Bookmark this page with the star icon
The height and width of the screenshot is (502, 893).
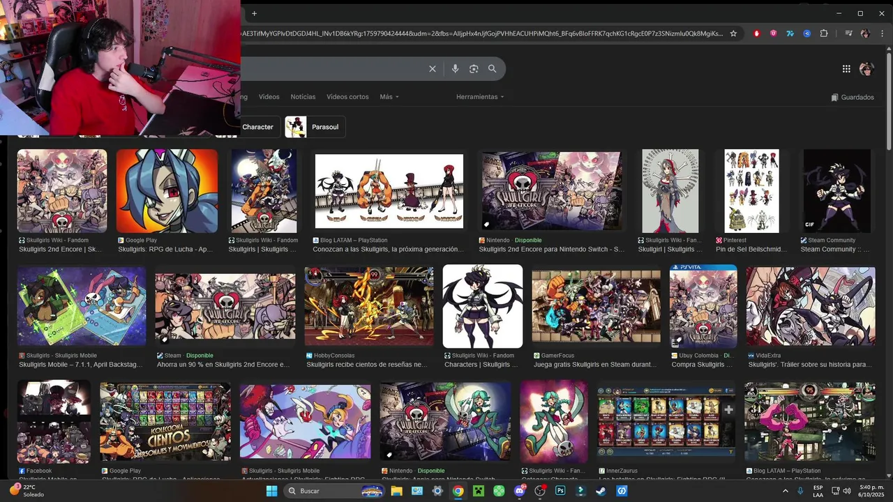(733, 33)
